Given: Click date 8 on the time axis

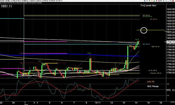Looking at the screenshot, I should coord(87,103).
